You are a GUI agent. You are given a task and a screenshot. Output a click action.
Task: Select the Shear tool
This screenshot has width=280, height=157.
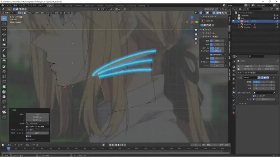coord(4,112)
